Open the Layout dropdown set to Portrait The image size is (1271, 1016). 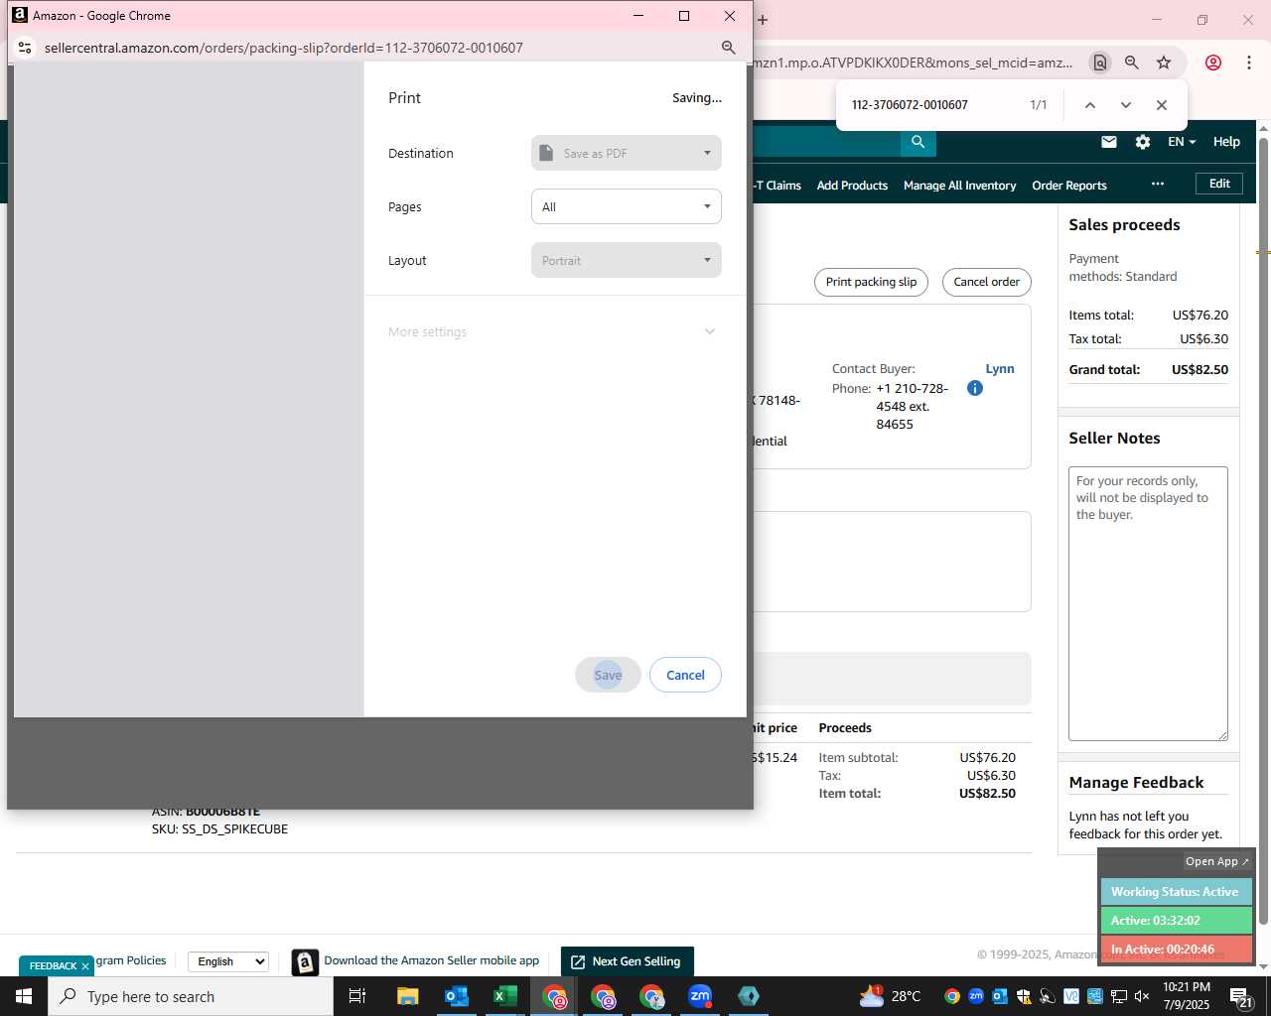pyautogui.click(x=627, y=260)
